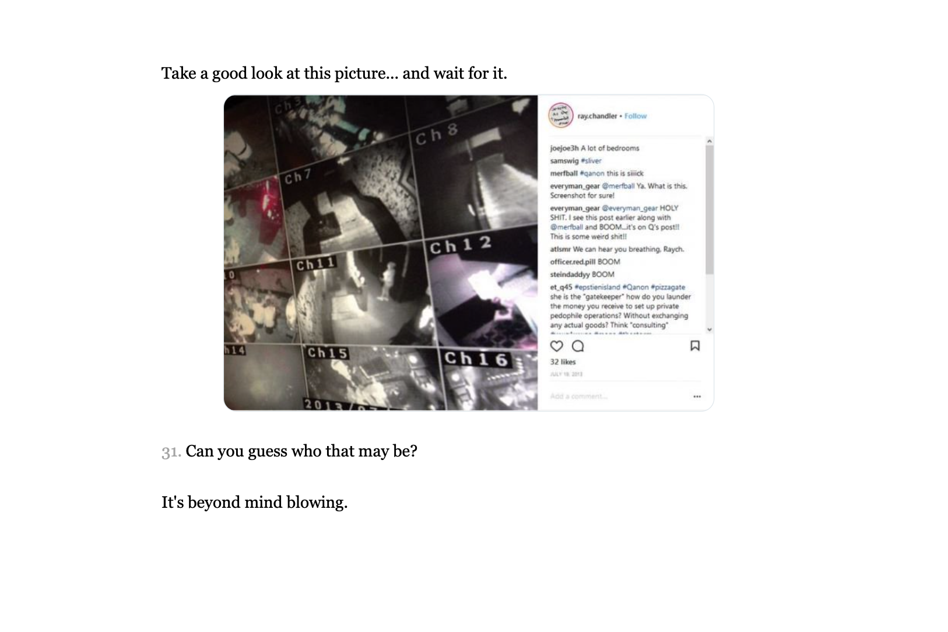Open the #pizzagate hashtag
Image resolution: width=948 pixels, height=632 pixels.
tap(668, 287)
